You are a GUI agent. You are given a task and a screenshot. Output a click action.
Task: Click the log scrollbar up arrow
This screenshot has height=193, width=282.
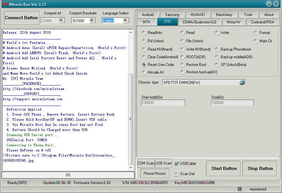point(131,33)
